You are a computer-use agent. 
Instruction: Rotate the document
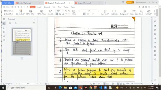click(74, 12)
